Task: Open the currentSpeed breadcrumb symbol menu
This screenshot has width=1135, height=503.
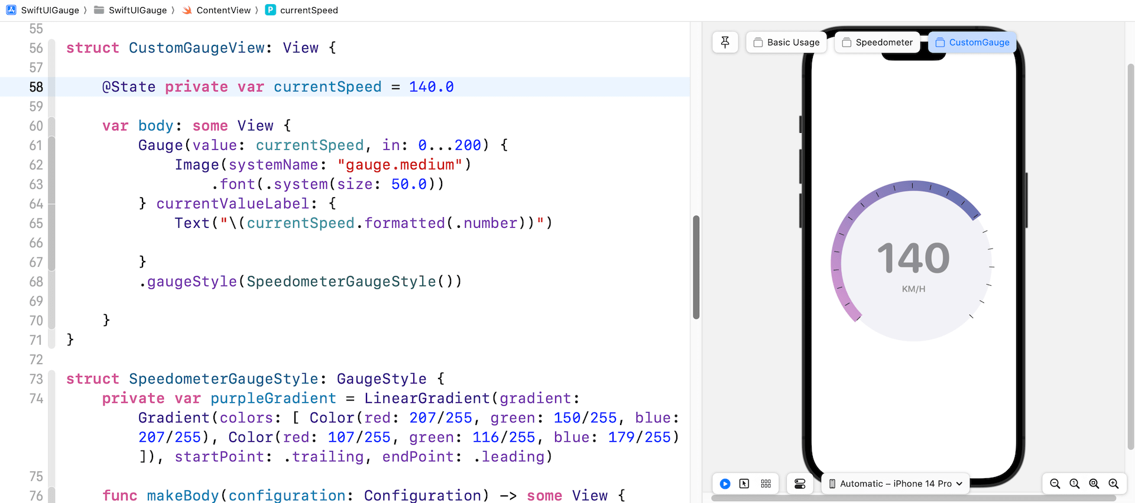Action: pyautogui.click(x=309, y=10)
